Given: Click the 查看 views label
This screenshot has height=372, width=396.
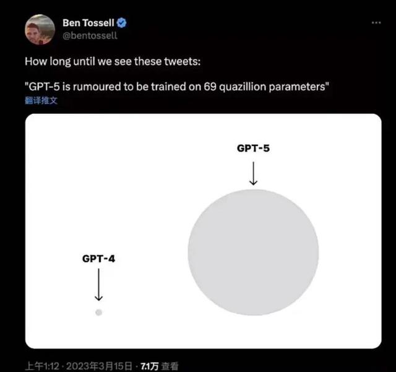Looking at the screenshot, I should tap(171, 366).
